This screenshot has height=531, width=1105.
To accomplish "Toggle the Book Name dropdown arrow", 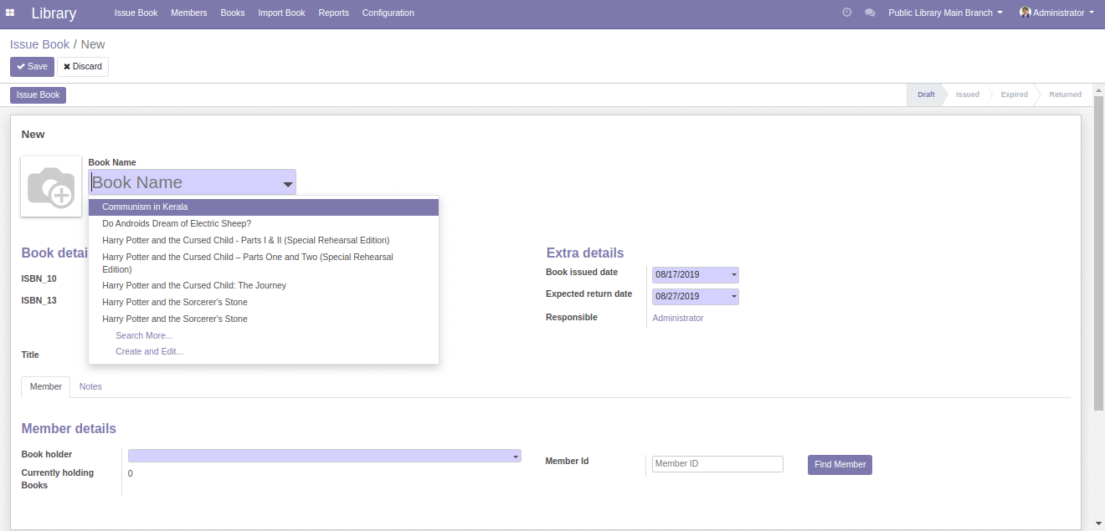I will tap(287, 183).
